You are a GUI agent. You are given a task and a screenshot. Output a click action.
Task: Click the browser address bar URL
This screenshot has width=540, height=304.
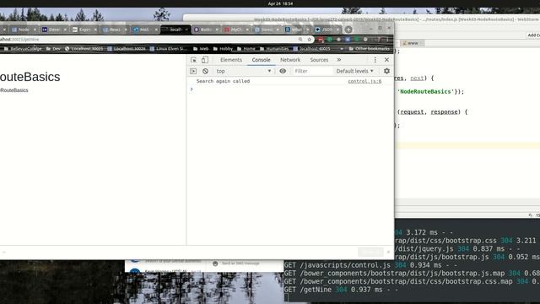pyautogui.click(x=19, y=40)
